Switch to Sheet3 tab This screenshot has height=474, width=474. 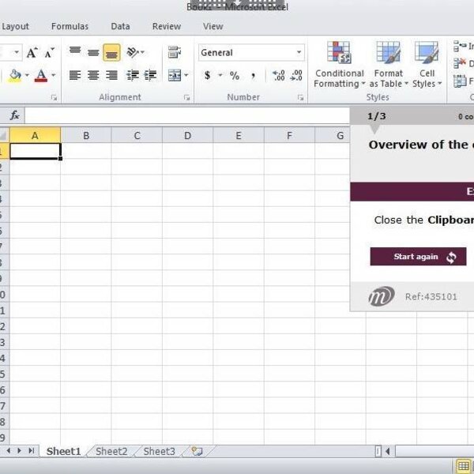coord(160,451)
